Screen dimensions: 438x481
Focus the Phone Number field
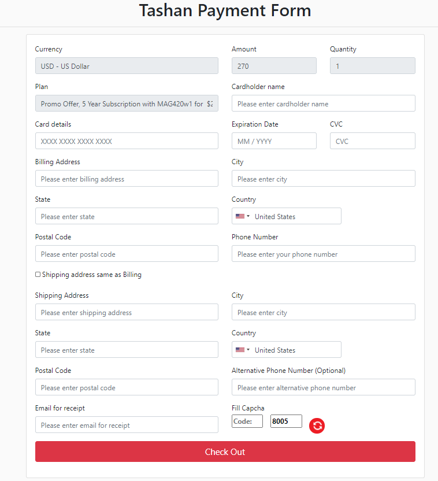[x=324, y=254]
